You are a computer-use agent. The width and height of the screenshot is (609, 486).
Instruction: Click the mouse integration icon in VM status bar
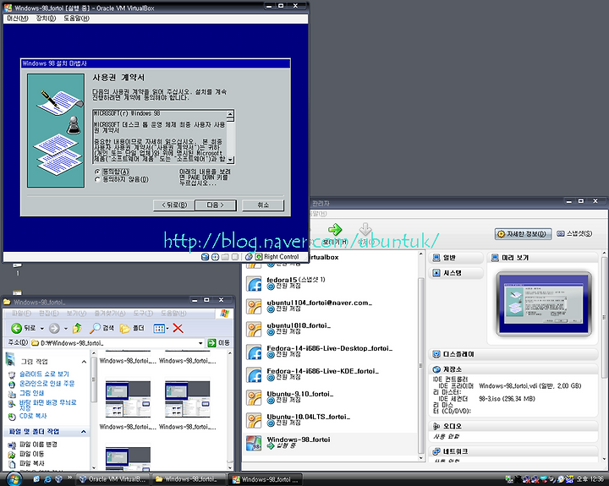pos(249,257)
